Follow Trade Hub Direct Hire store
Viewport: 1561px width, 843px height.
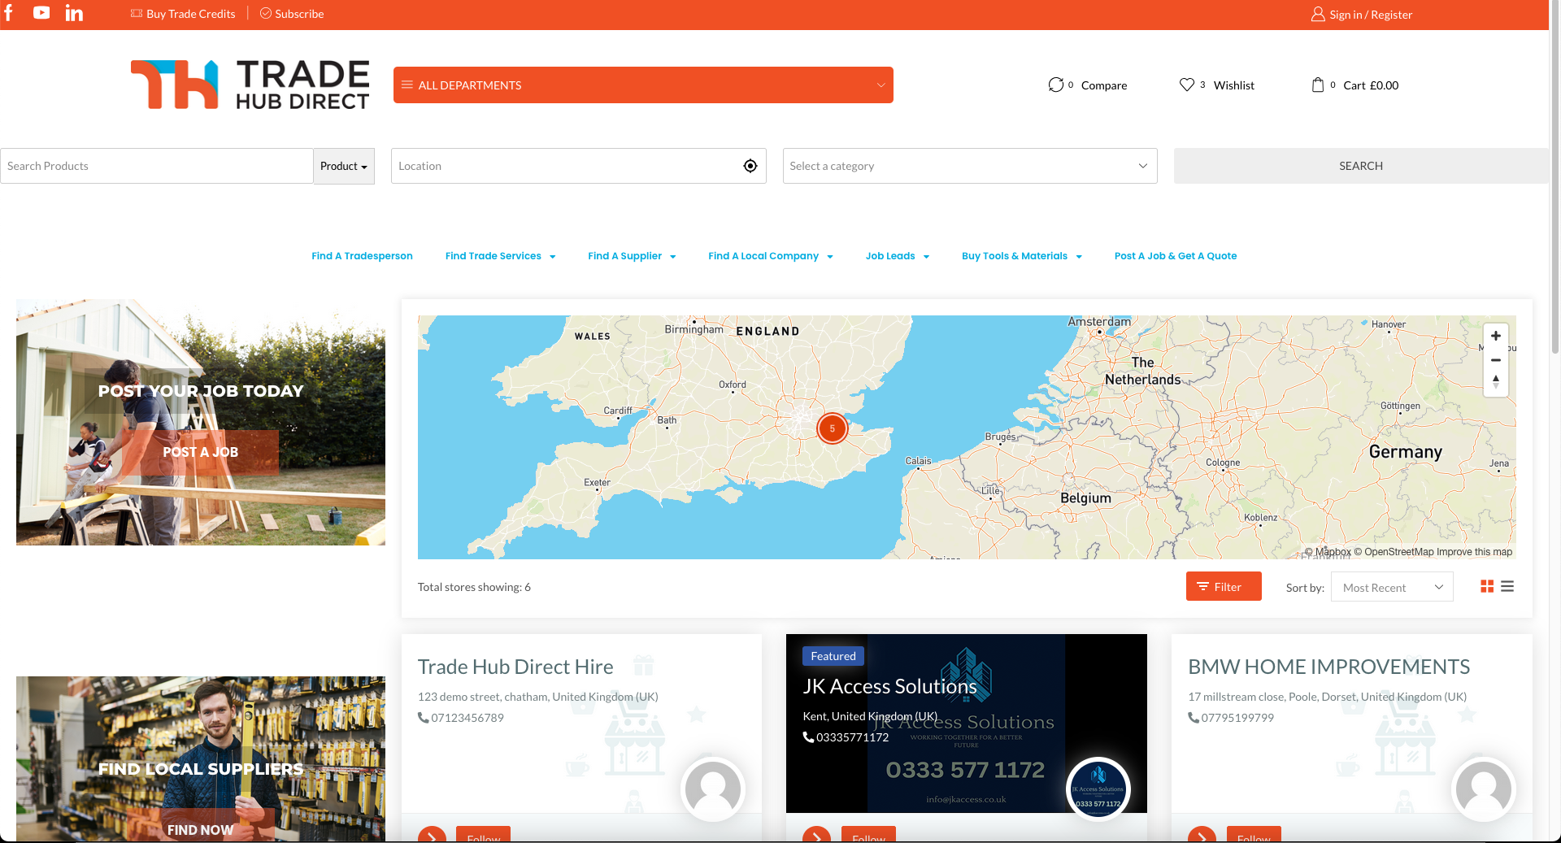[x=484, y=835]
